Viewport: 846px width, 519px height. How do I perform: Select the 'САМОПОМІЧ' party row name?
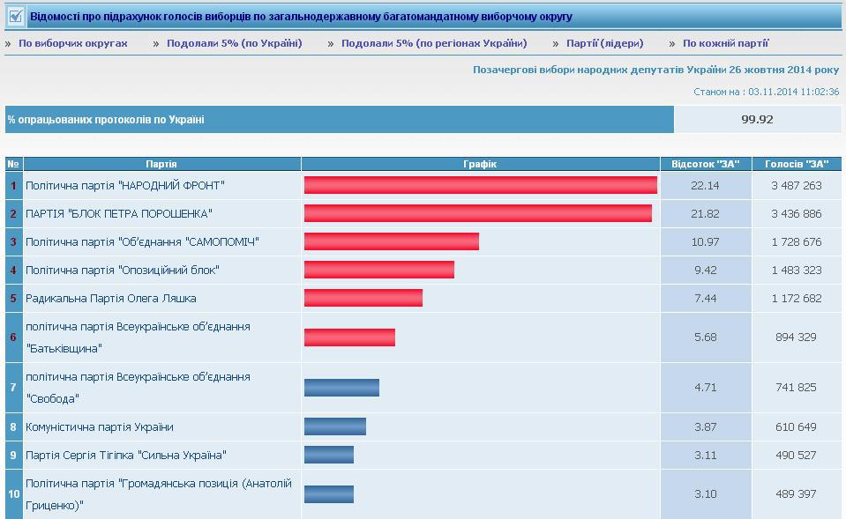coord(142,242)
